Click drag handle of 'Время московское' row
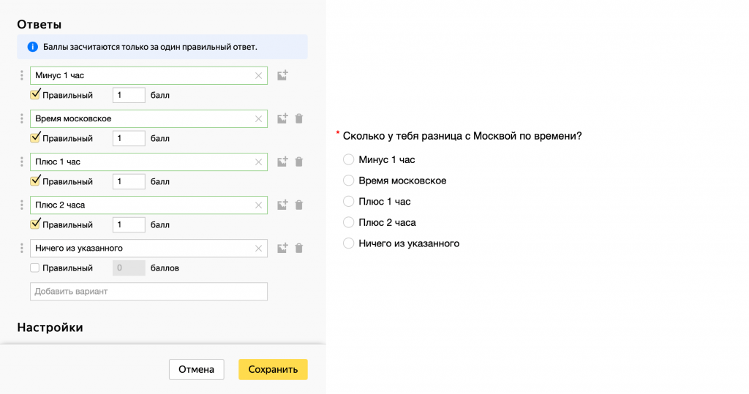This screenshot has height=394, width=749. coord(22,118)
